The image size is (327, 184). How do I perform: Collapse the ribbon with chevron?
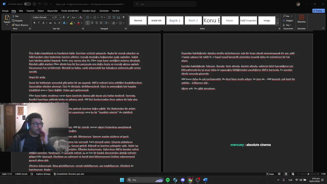323,28
